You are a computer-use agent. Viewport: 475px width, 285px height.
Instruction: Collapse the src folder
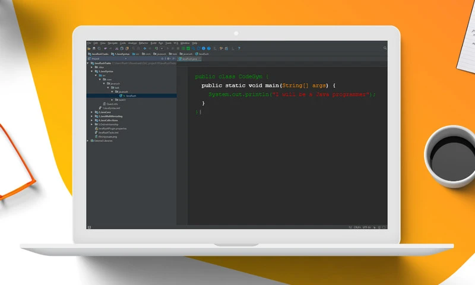point(96,75)
